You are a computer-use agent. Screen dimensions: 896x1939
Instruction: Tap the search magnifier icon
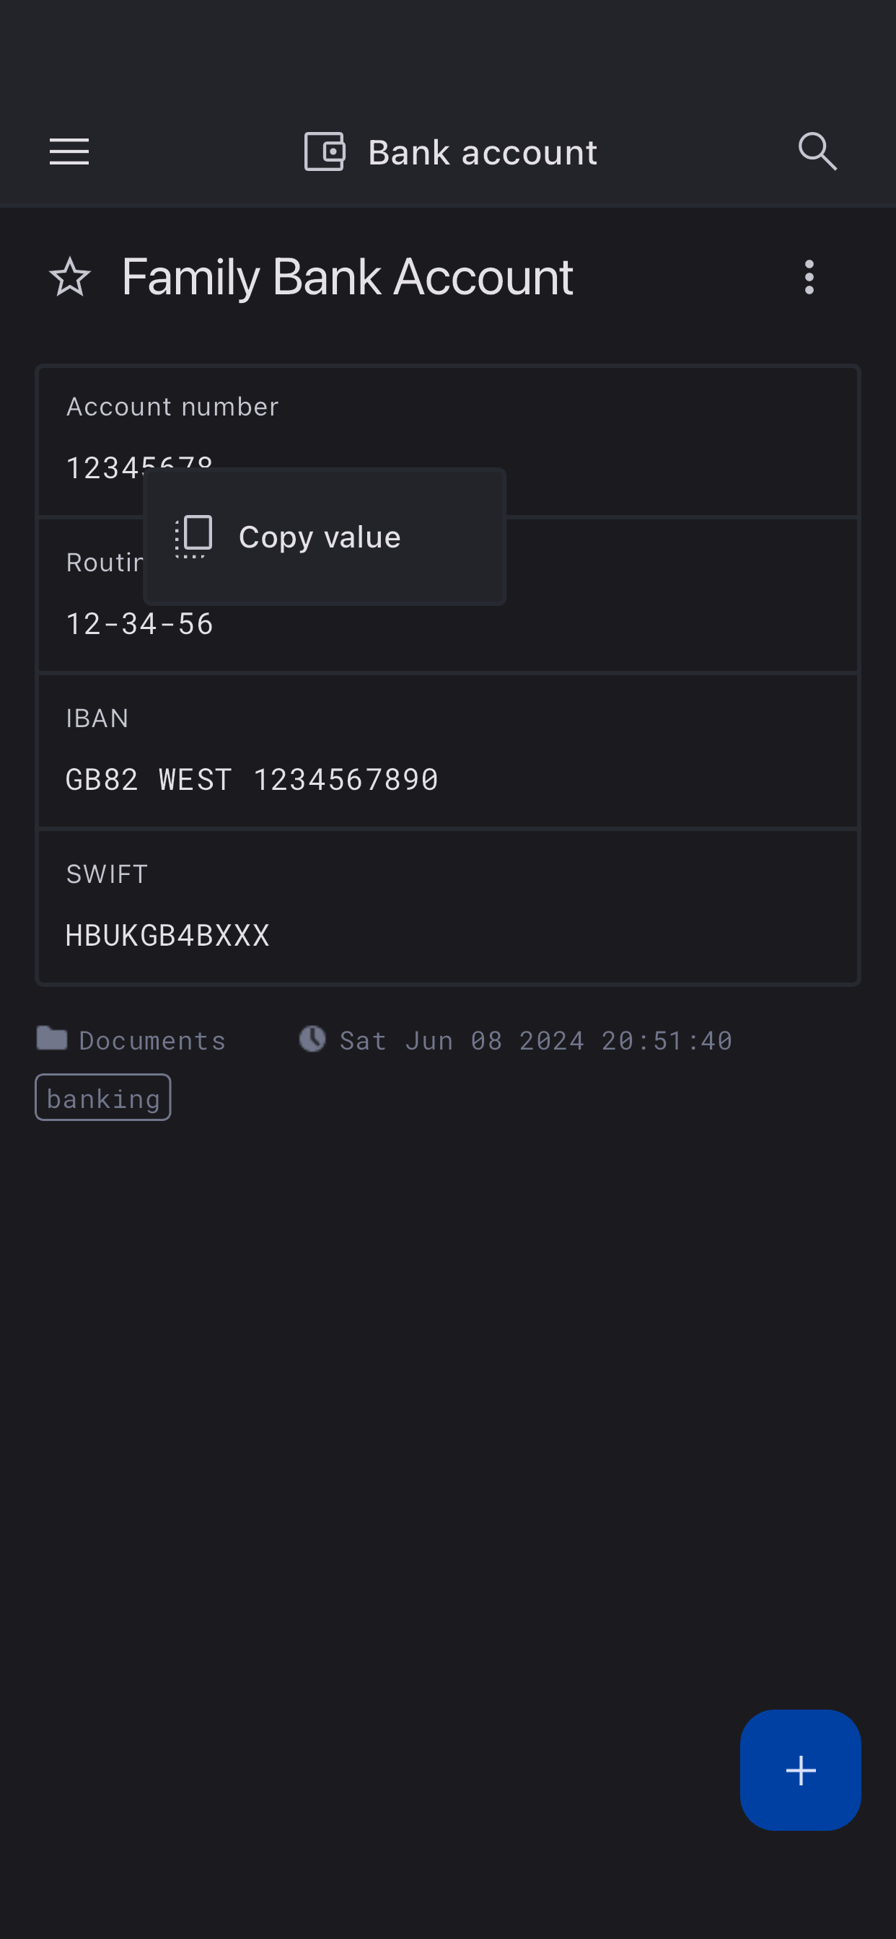[x=817, y=152]
